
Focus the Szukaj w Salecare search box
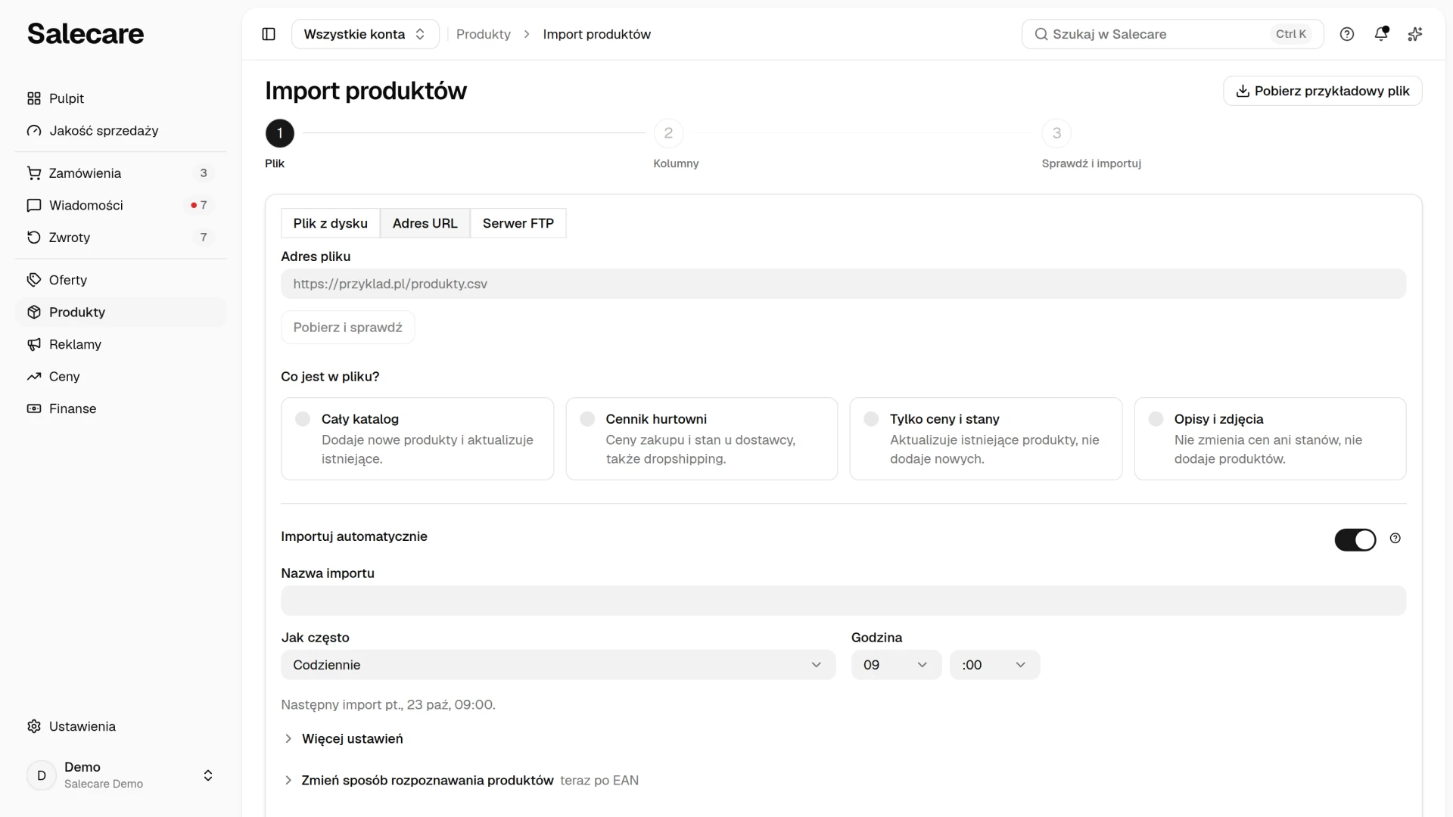pyautogui.click(x=1172, y=34)
